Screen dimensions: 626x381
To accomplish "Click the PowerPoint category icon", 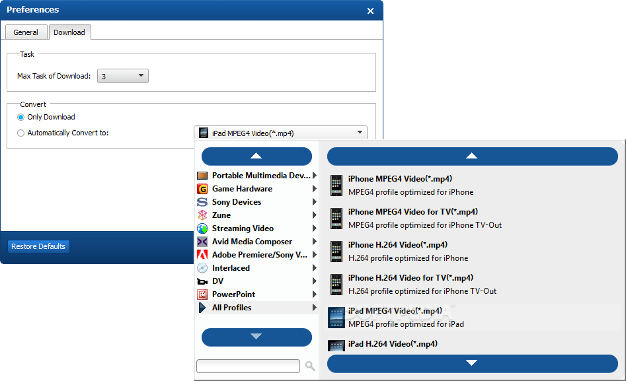I will tap(202, 294).
